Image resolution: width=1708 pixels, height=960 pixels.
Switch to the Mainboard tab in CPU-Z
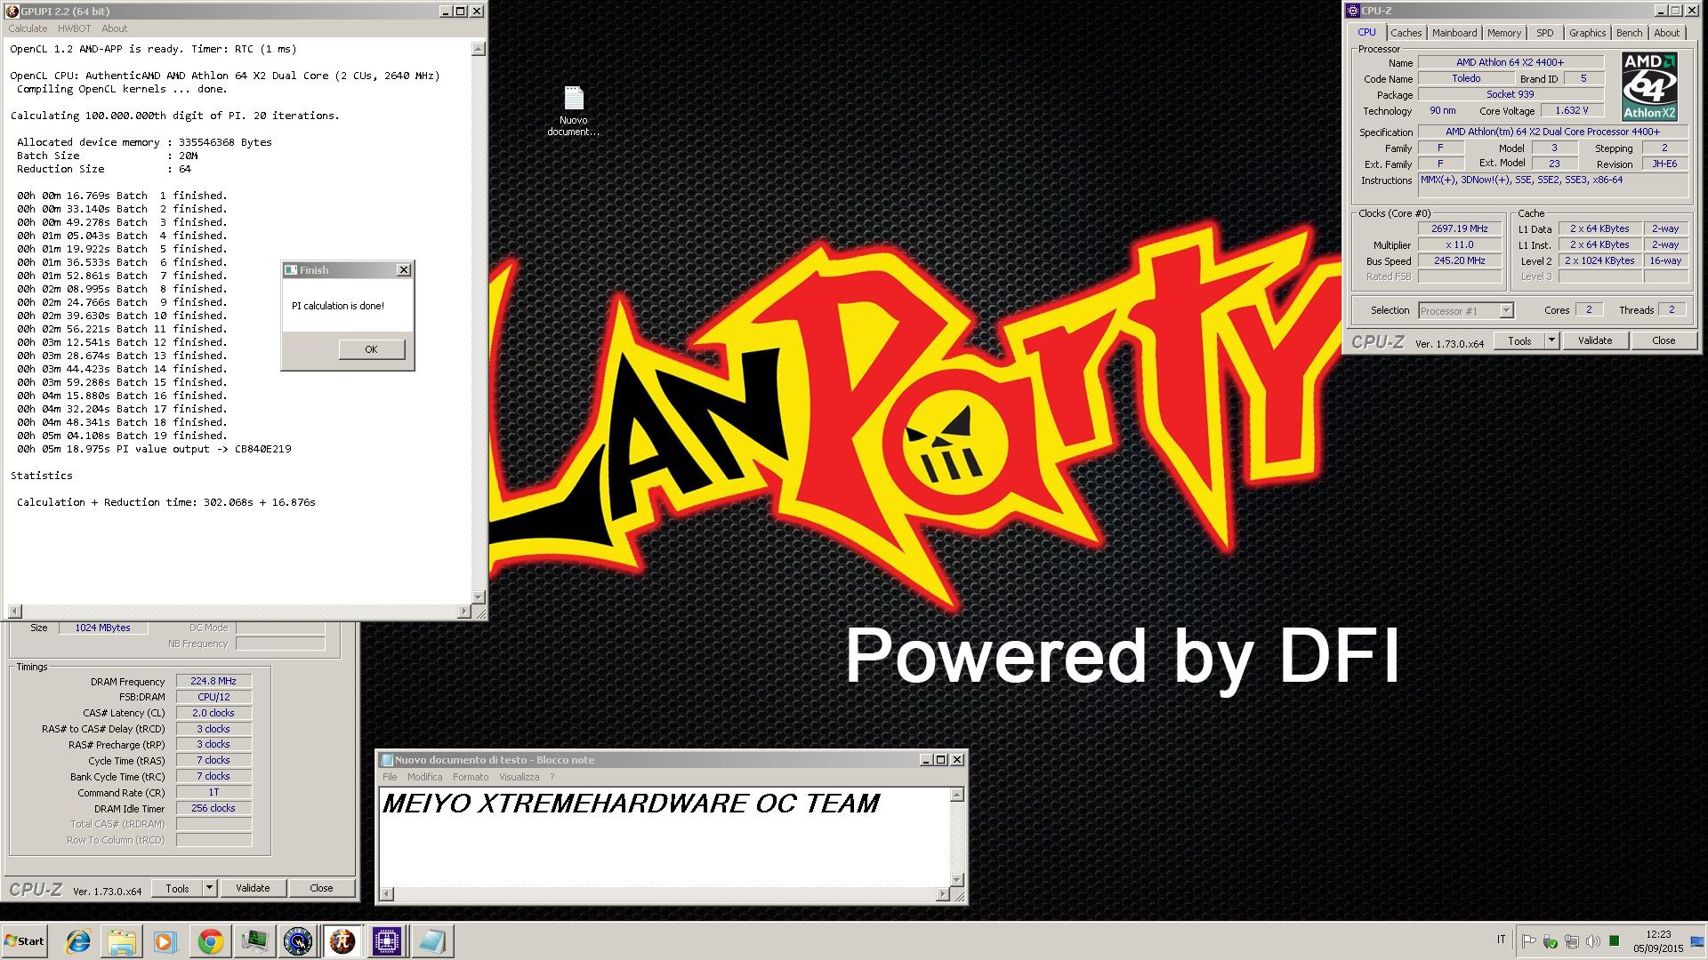[1454, 33]
